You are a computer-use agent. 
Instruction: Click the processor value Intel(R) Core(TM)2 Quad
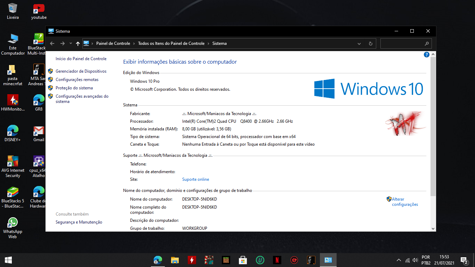pos(237,121)
